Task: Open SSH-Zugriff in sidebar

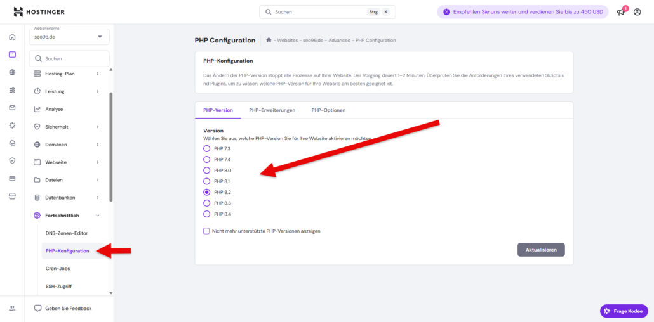Action: 59,286
